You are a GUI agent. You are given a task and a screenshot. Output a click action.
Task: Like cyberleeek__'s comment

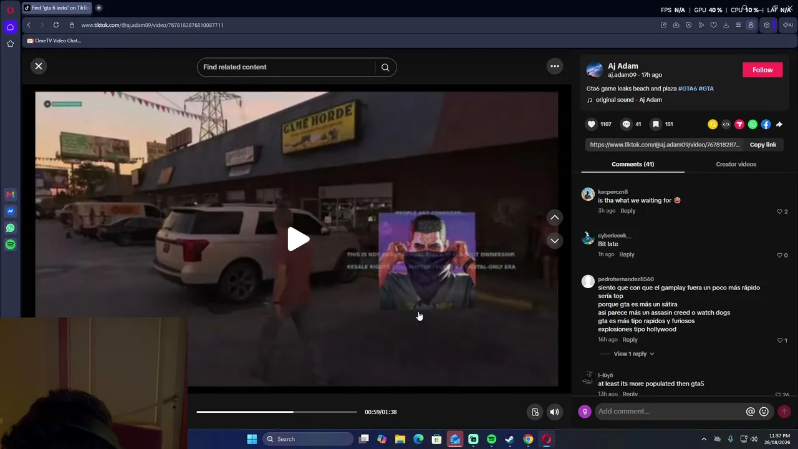coord(779,255)
